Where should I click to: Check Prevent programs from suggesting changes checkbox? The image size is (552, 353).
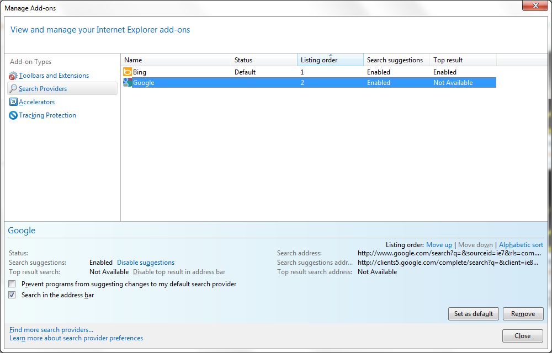coord(12,284)
